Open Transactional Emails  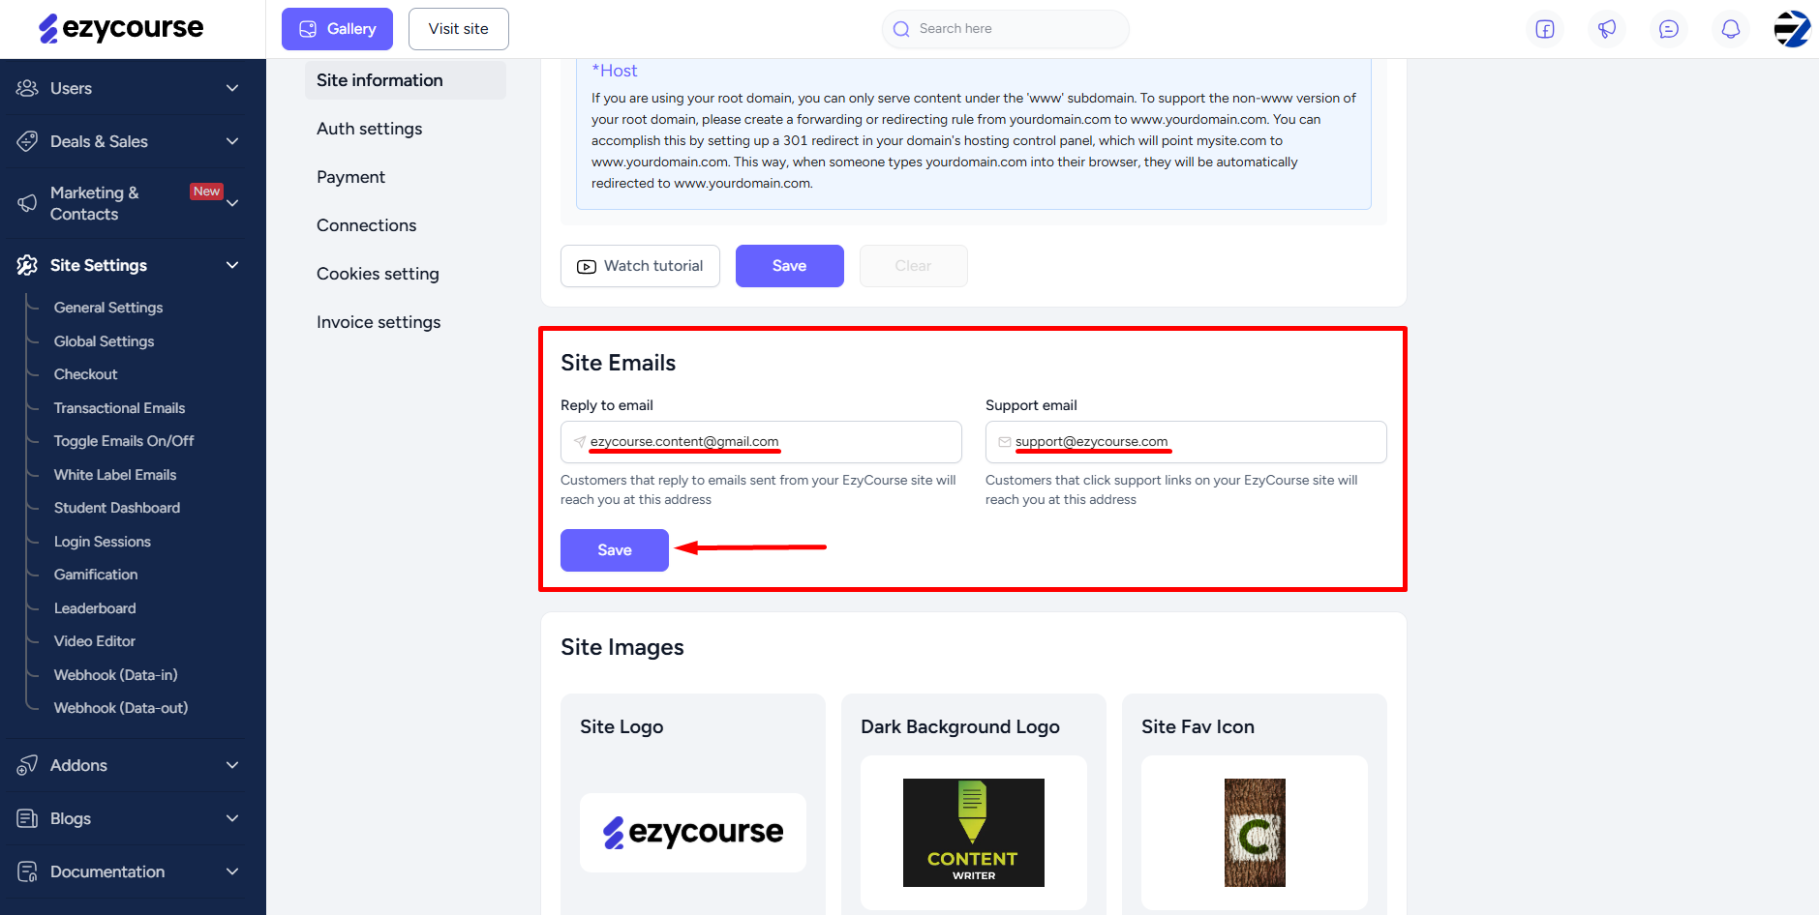tap(119, 408)
